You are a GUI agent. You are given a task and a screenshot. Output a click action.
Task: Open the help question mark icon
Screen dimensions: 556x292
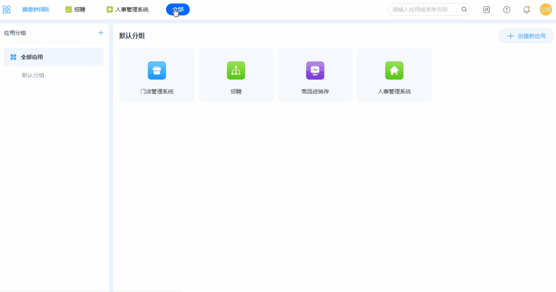pyautogui.click(x=506, y=10)
